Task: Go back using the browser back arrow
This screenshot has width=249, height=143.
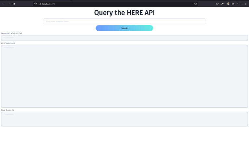Action: click(4, 4)
